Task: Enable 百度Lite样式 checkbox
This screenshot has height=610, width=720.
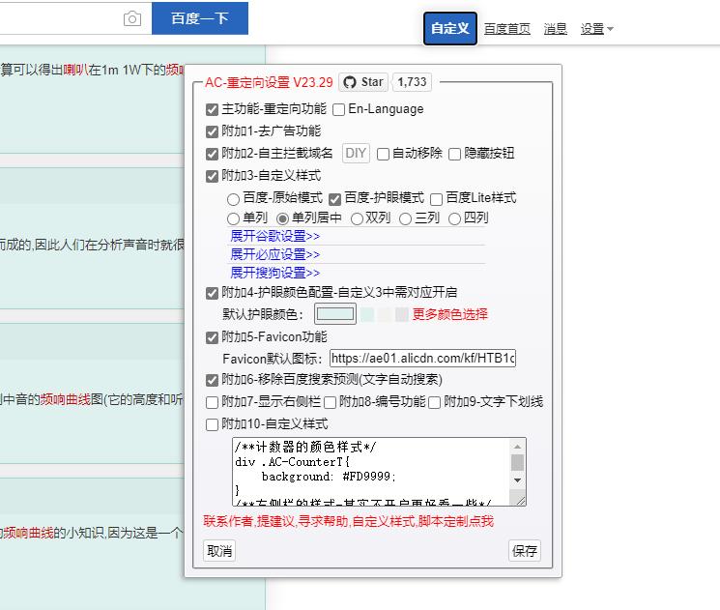Action: tap(436, 199)
